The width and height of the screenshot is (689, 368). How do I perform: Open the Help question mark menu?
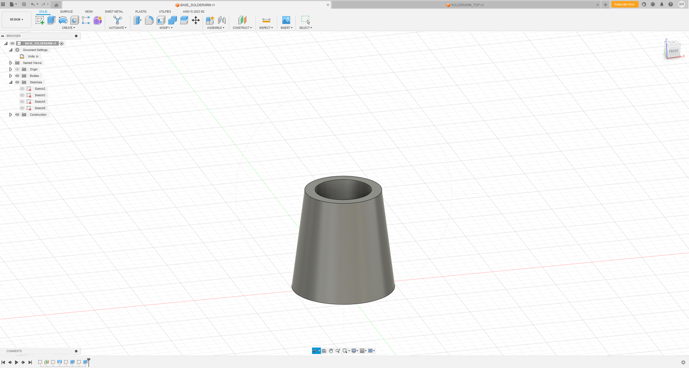671,4
